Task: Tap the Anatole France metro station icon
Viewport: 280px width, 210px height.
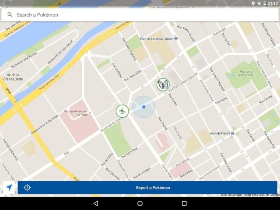Action: pyautogui.click(x=233, y=133)
